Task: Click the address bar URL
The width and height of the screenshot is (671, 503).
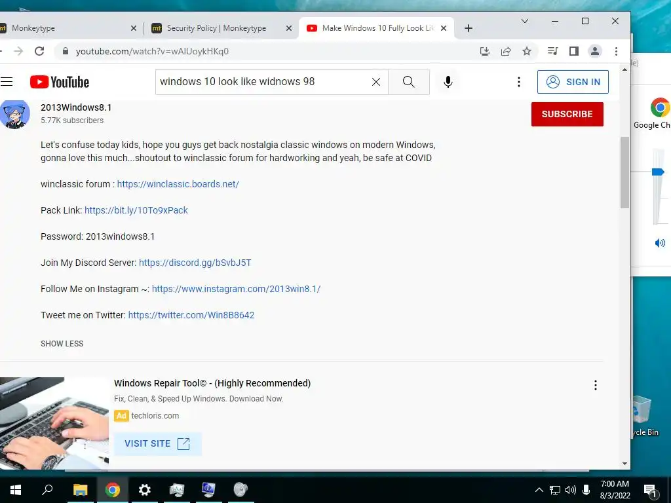Action: 152,51
